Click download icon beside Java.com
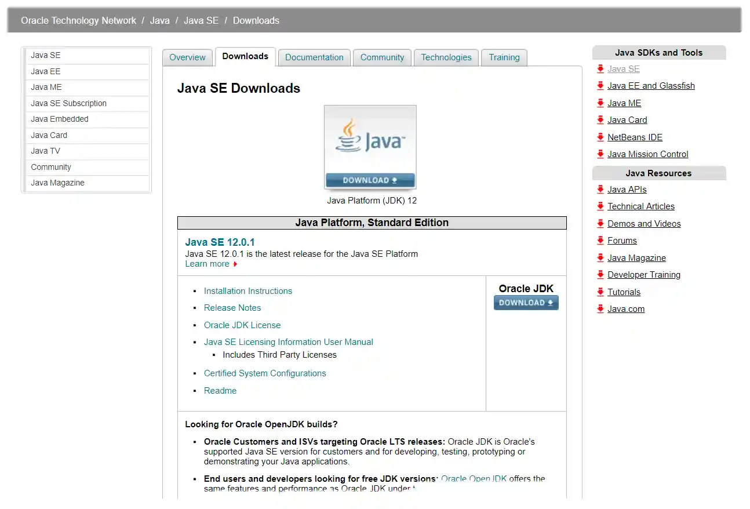This screenshot has width=750, height=509. (x=600, y=308)
